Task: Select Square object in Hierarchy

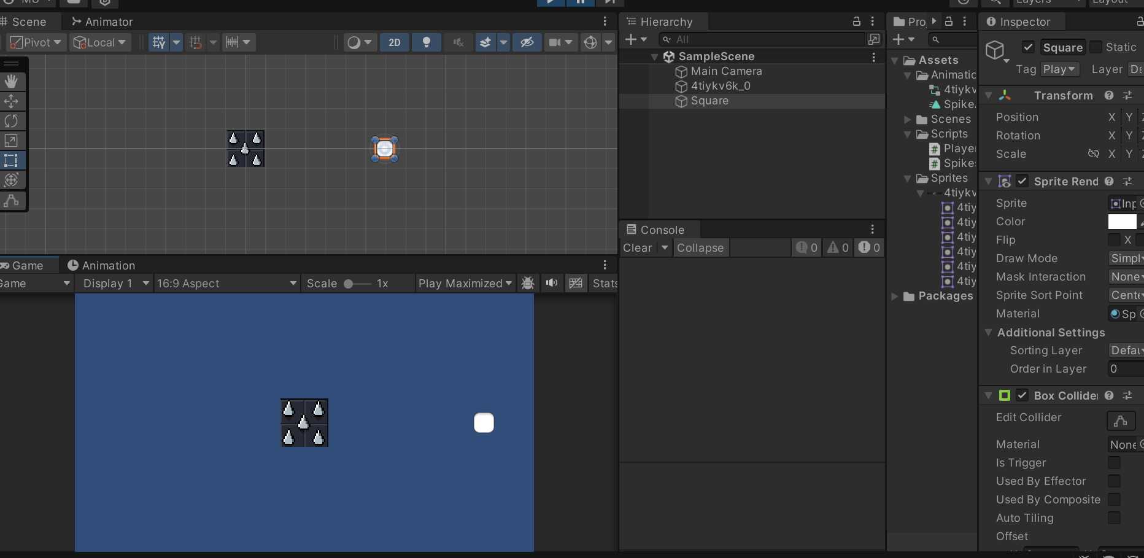Action: coord(709,101)
